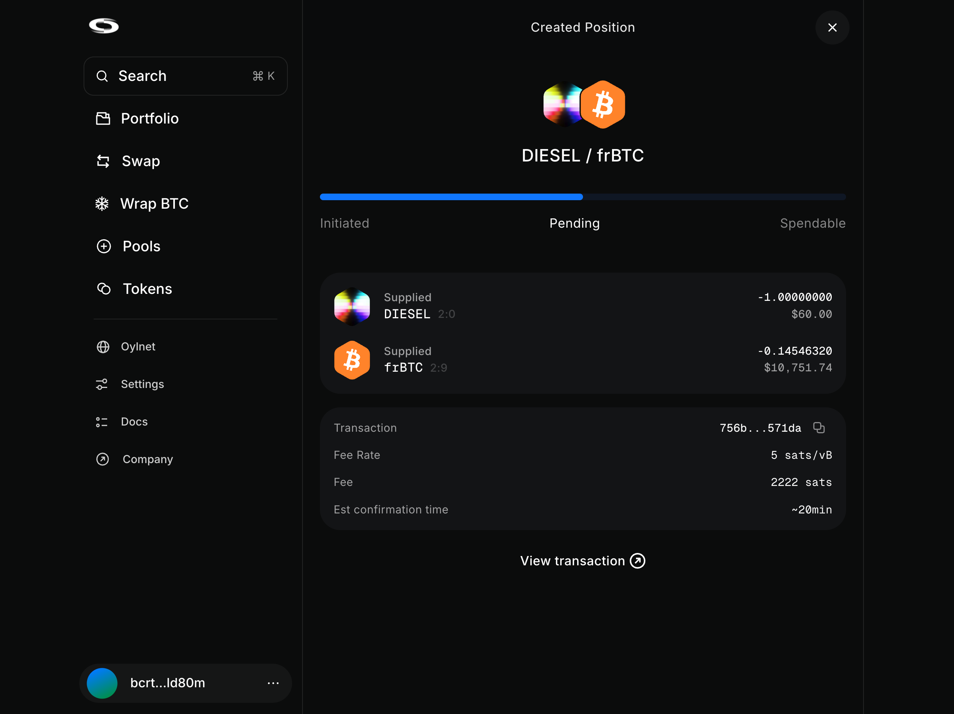Click the wallet avatar gradient circle
Viewport: 954px width, 714px height.
coord(102,683)
